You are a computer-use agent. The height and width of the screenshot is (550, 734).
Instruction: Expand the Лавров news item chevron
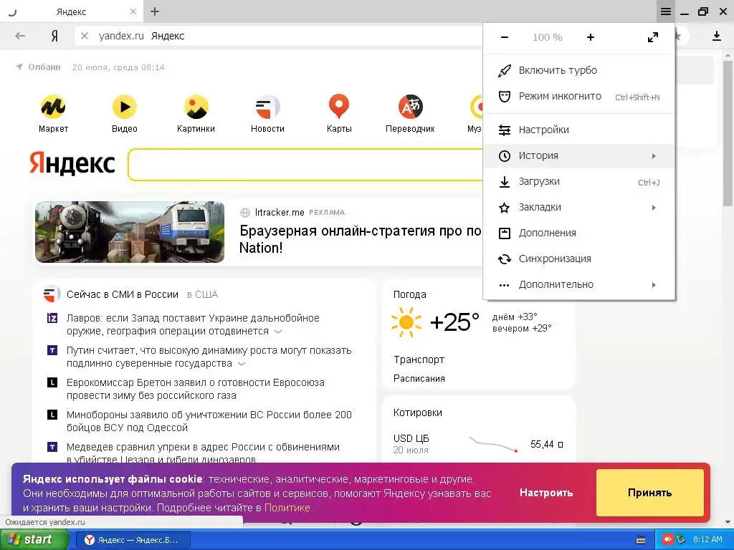[278, 332]
